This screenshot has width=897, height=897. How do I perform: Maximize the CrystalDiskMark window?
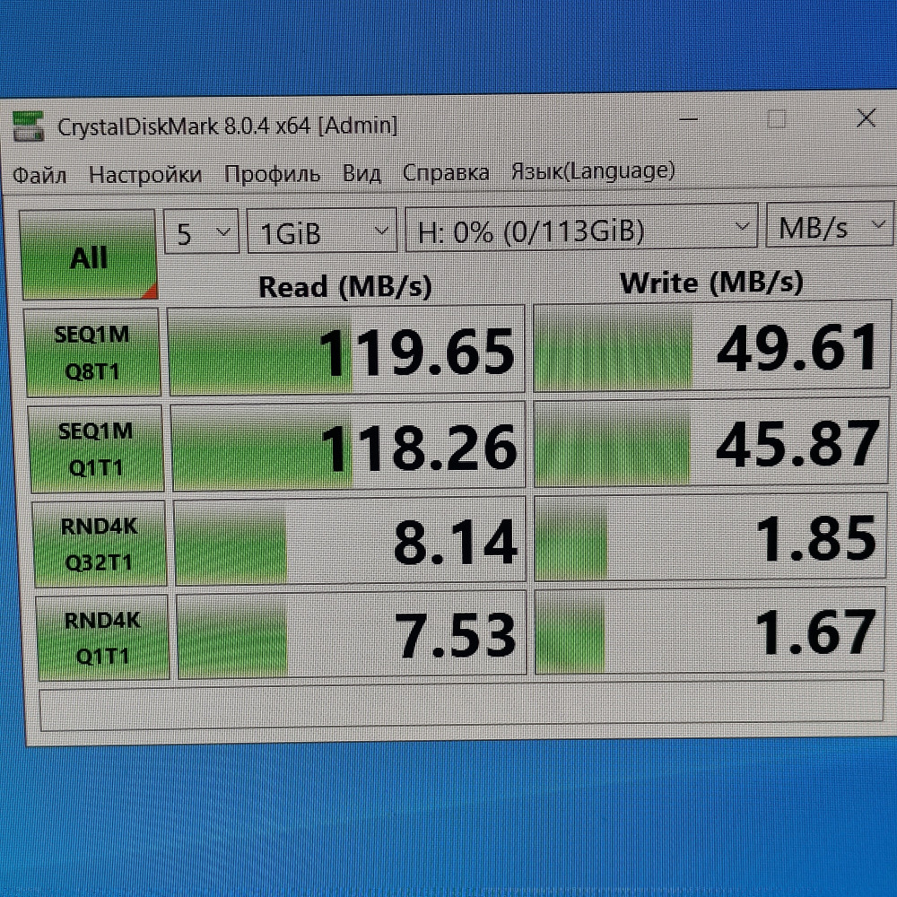776,119
